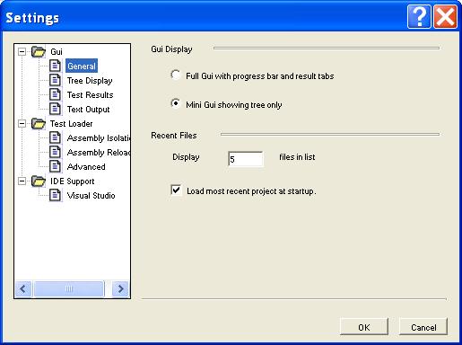Click the recent files count input field

click(246, 159)
